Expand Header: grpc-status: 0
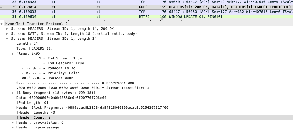This screenshot has height=129, width=293. (13, 122)
